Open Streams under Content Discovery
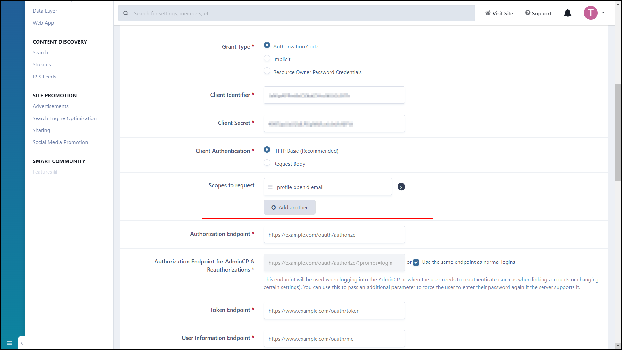 pos(41,64)
